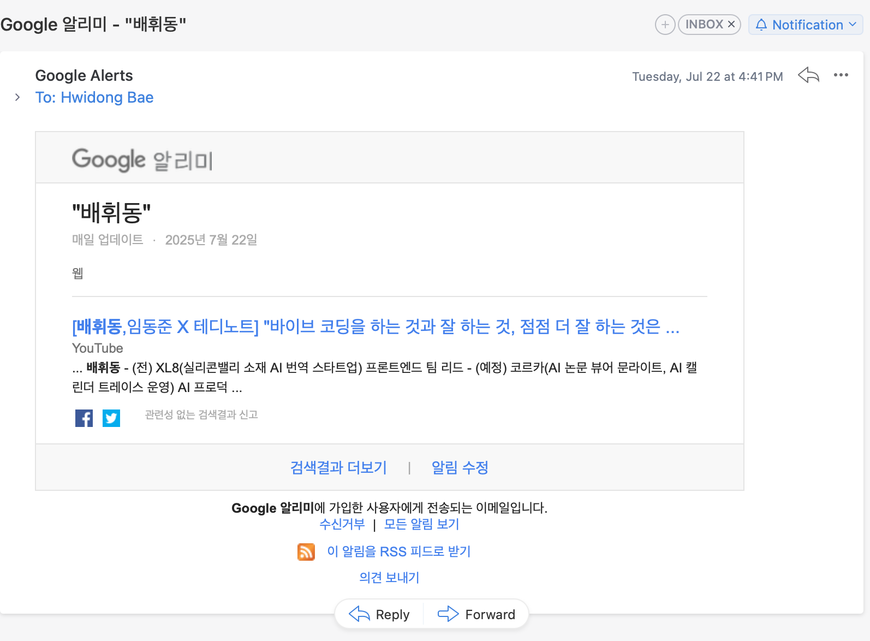This screenshot has height=641, width=870.
Task: Open 검색결과 더보기 link
Action: (338, 467)
